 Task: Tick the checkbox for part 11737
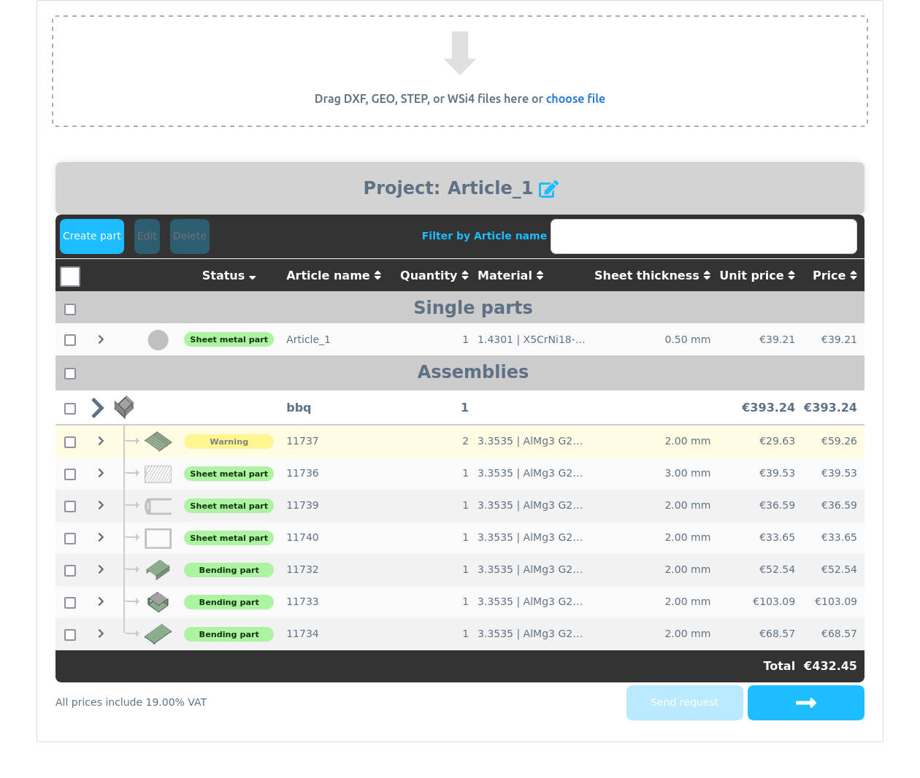(x=70, y=442)
